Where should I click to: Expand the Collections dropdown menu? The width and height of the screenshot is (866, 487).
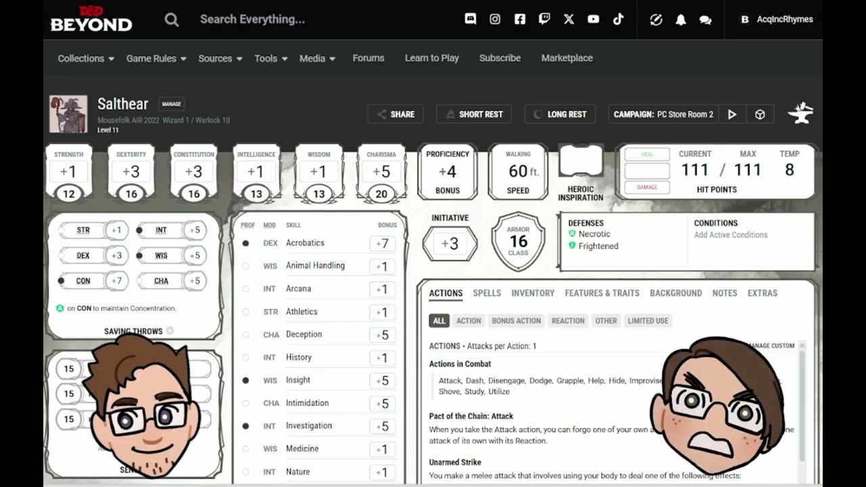(x=86, y=58)
